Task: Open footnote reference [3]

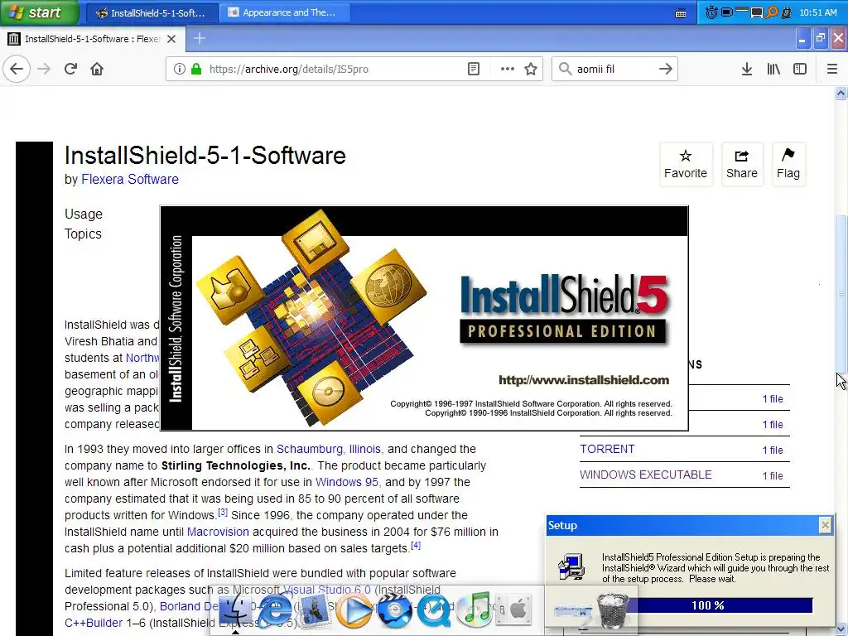Action: click(223, 512)
